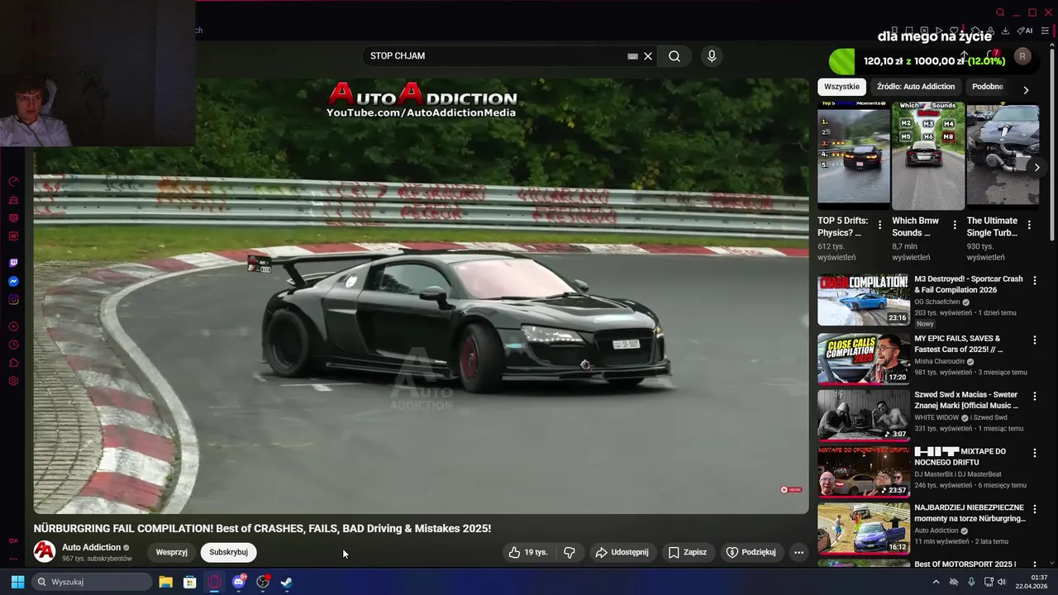The height and width of the screenshot is (595, 1058).
Task: Open TOP 5 Drifts short thumbnail
Action: 854,154
